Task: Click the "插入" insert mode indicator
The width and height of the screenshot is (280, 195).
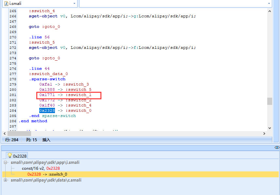Action: click(46, 140)
